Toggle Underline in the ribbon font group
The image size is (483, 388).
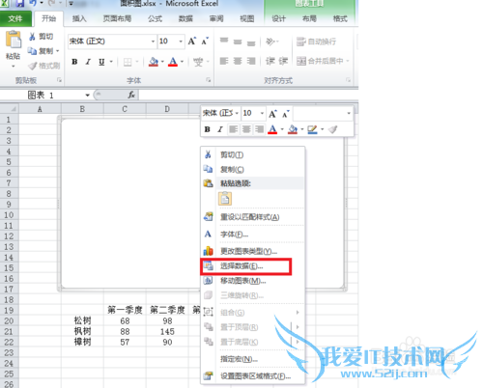(x=101, y=62)
